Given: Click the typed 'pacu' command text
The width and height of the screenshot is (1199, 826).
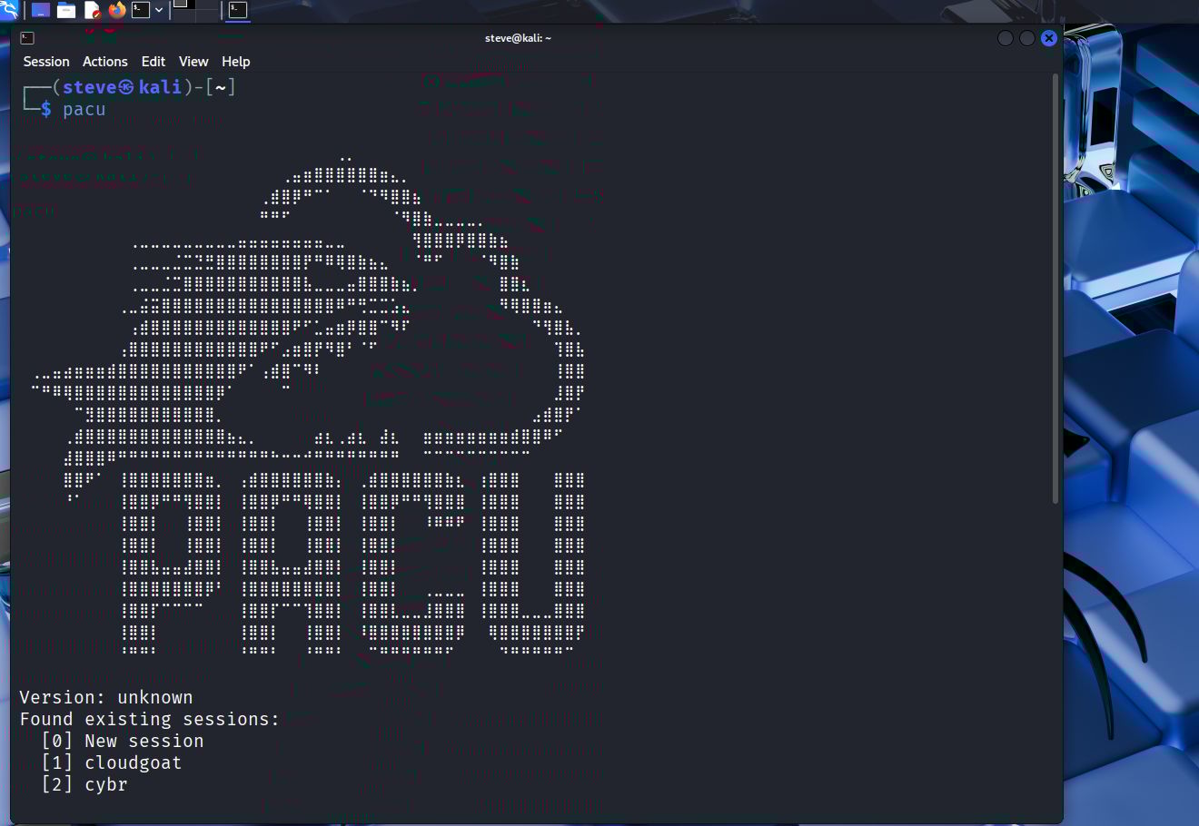Looking at the screenshot, I should click(x=84, y=110).
